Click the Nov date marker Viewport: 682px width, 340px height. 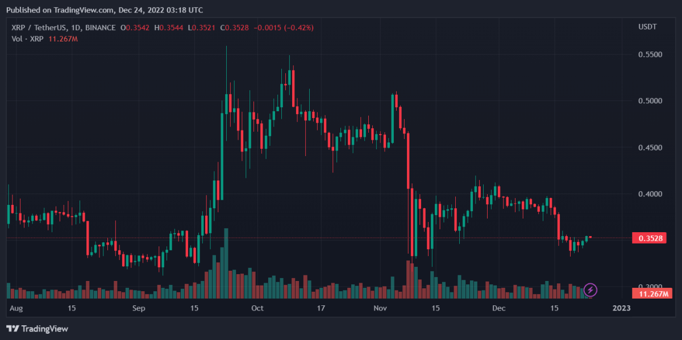click(x=381, y=308)
